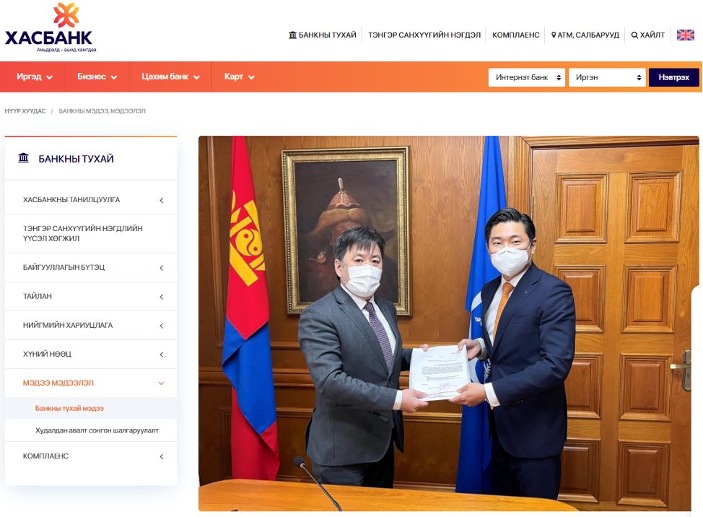
Task: Open the Иргэн customer type dropdown
Action: click(606, 77)
